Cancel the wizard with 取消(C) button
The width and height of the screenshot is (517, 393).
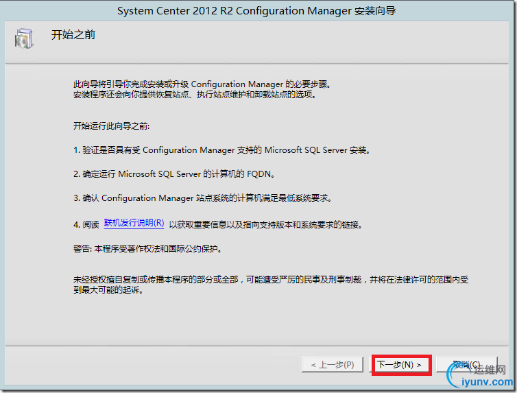tap(466, 364)
